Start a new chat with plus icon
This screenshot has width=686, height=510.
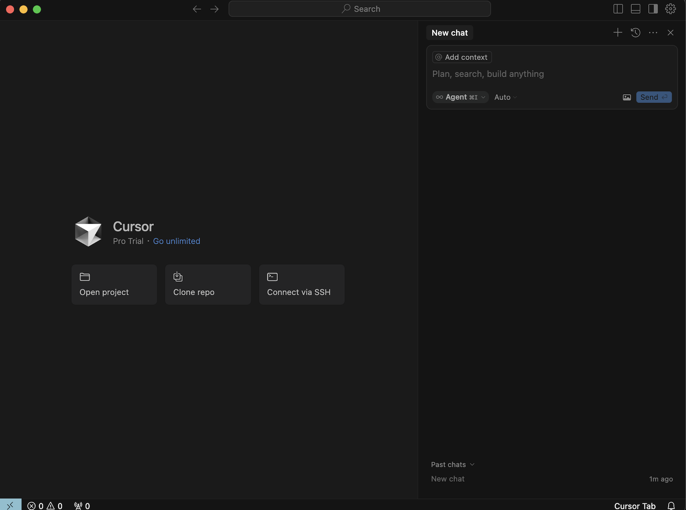click(618, 33)
